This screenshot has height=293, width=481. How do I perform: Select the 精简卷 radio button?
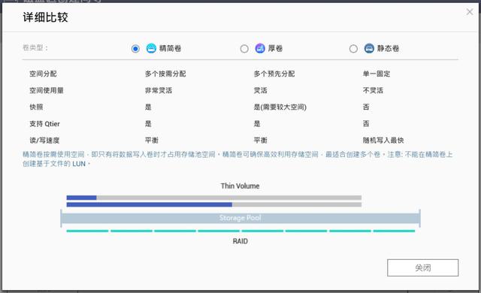pos(135,49)
